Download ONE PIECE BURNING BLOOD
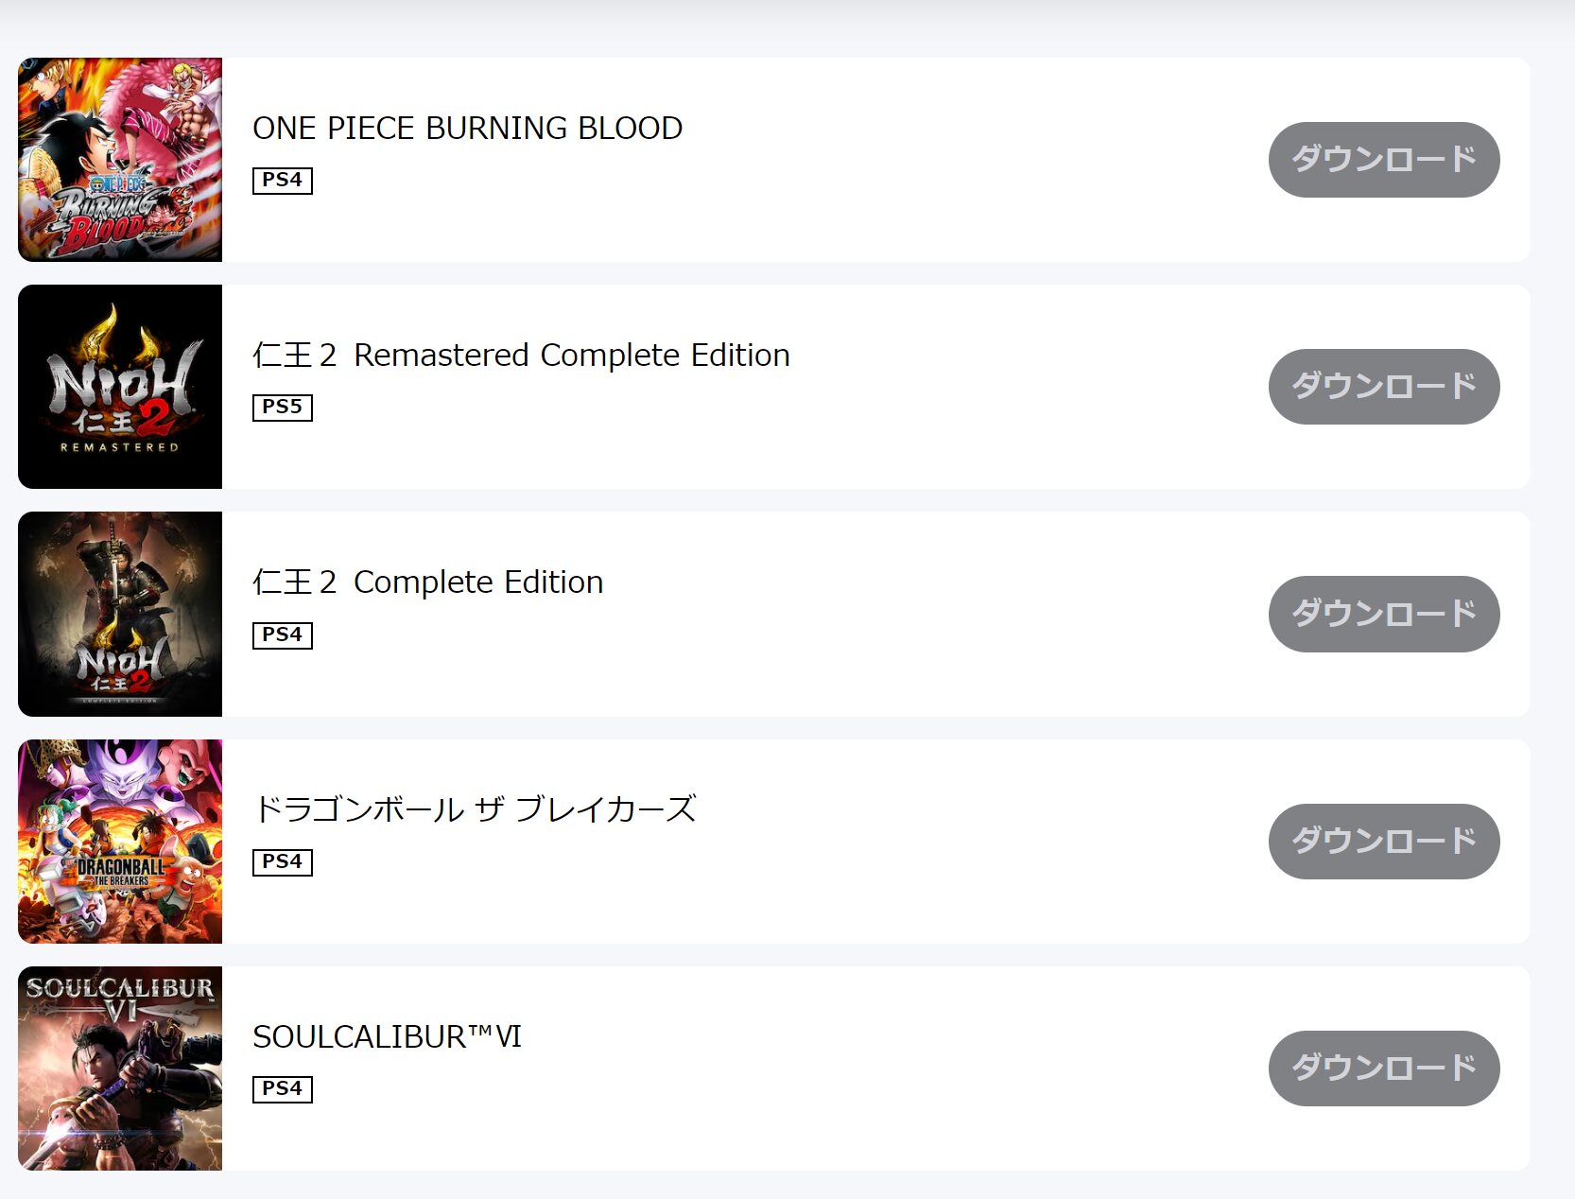 pos(1383,160)
